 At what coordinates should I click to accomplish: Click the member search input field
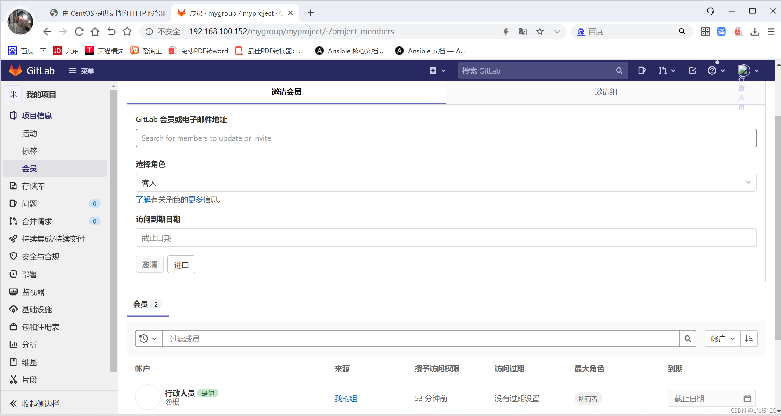(x=446, y=138)
